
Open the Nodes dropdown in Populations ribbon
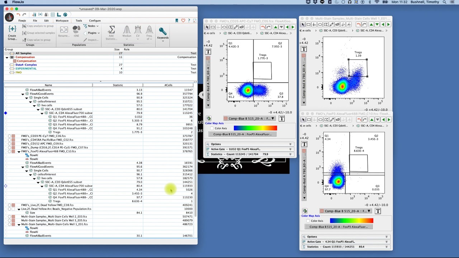point(91,26)
